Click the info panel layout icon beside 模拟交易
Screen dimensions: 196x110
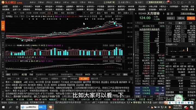click(x=131, y=79)
